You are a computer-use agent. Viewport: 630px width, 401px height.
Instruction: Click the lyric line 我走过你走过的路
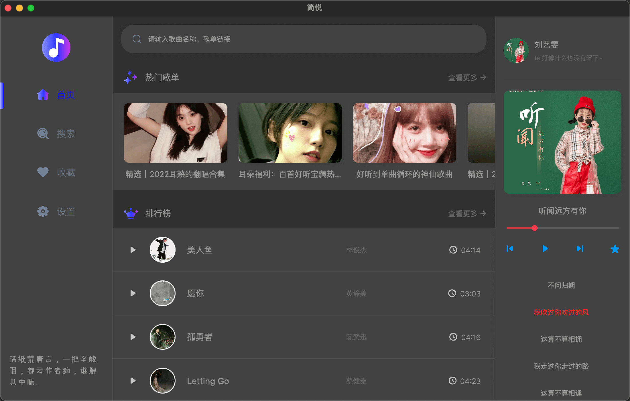point(561,366)
